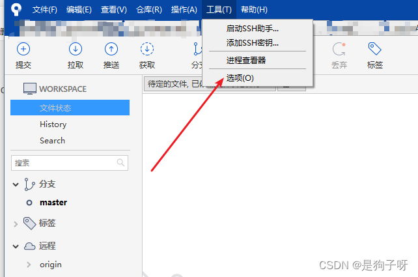Select 文件状态 in the sidebar
The width and height of the screenshot is (418, 277).
click(x=70, y=108)
